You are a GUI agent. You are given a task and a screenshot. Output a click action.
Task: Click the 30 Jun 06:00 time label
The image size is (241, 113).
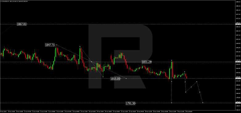(189, 111)
